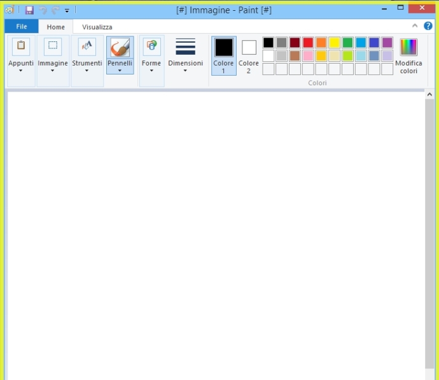The height and width of the screenshot is (380, 439).
Task: Expand the Immagine dropdown arrow
Action: point(52,71)
